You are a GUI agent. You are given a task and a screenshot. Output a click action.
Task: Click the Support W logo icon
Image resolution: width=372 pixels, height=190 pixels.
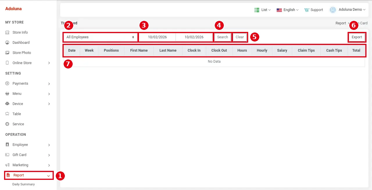click(307, 10)
